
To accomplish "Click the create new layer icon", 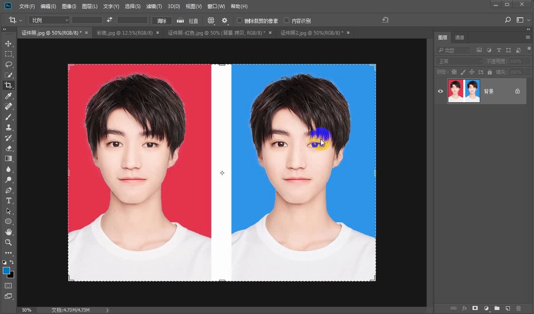I will (508, 308).
